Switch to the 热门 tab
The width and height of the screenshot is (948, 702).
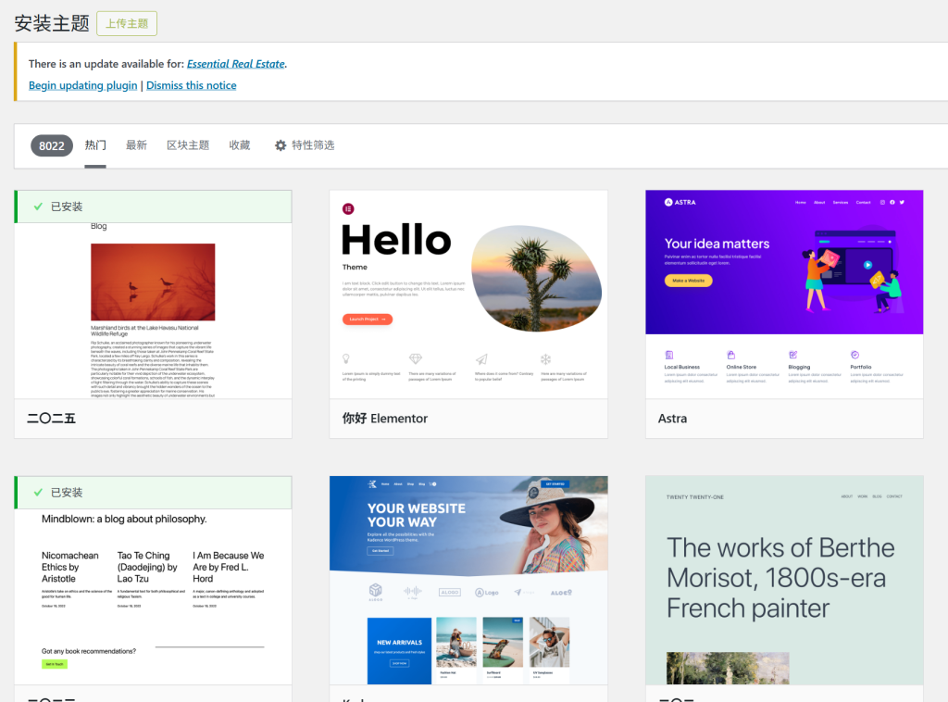95,145
